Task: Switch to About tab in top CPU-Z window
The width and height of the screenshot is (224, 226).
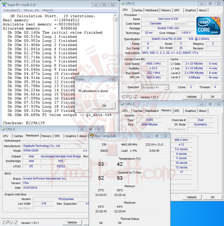Action: click(x=203, y=10)
